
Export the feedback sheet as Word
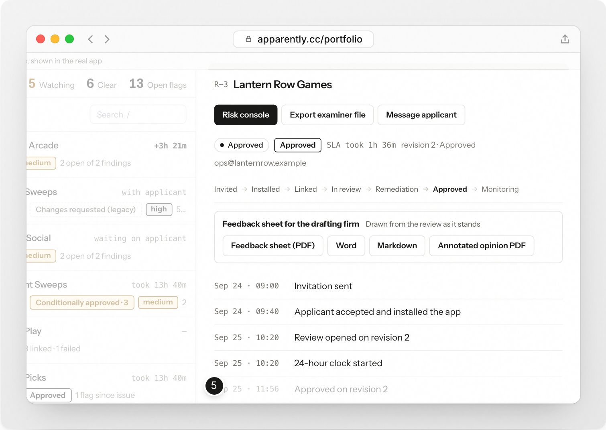point(346,245)
